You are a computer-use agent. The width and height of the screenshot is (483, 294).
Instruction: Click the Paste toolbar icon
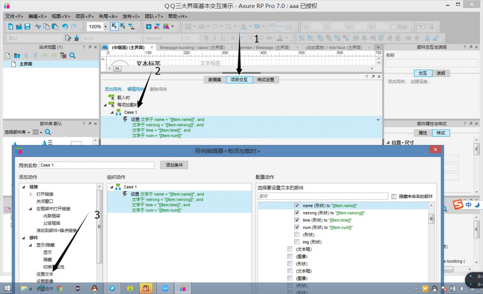55,27
